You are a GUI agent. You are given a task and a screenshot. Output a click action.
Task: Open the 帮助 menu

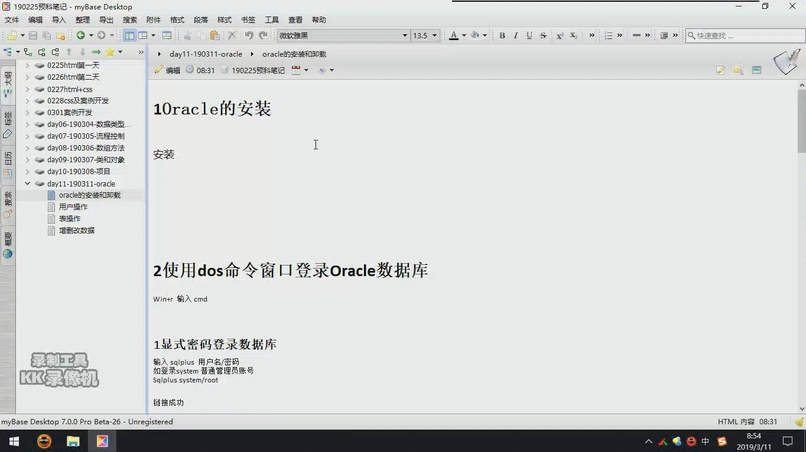[319, 19]
